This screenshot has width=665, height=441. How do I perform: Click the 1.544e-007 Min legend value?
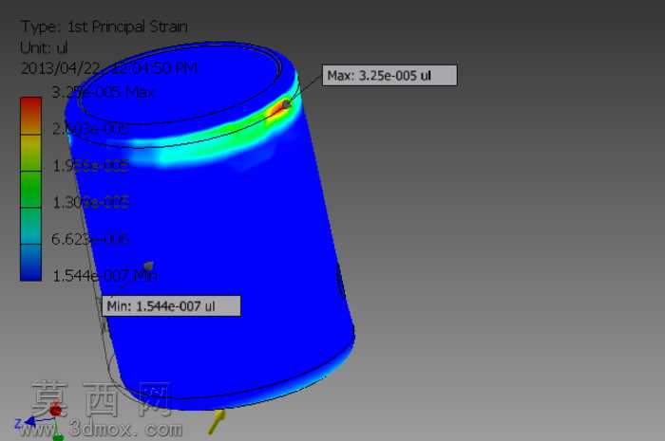pos(104,276)
